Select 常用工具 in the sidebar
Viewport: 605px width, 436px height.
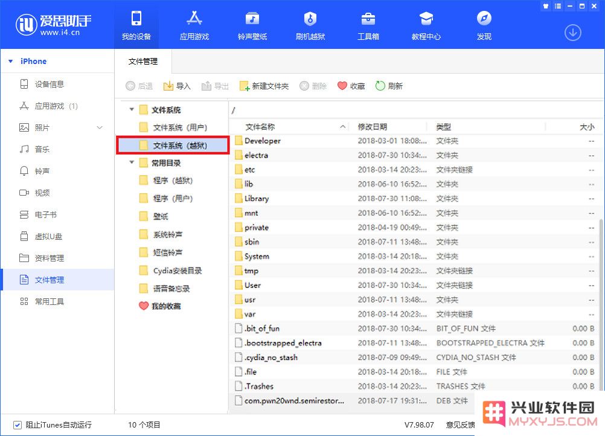pyautogui.click(x=57, y=301)
